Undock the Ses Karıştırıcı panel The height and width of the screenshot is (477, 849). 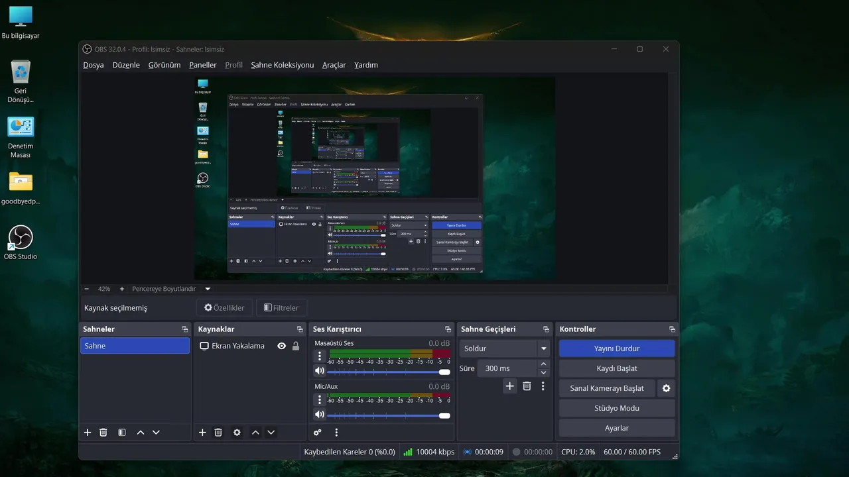click(448, 329)
